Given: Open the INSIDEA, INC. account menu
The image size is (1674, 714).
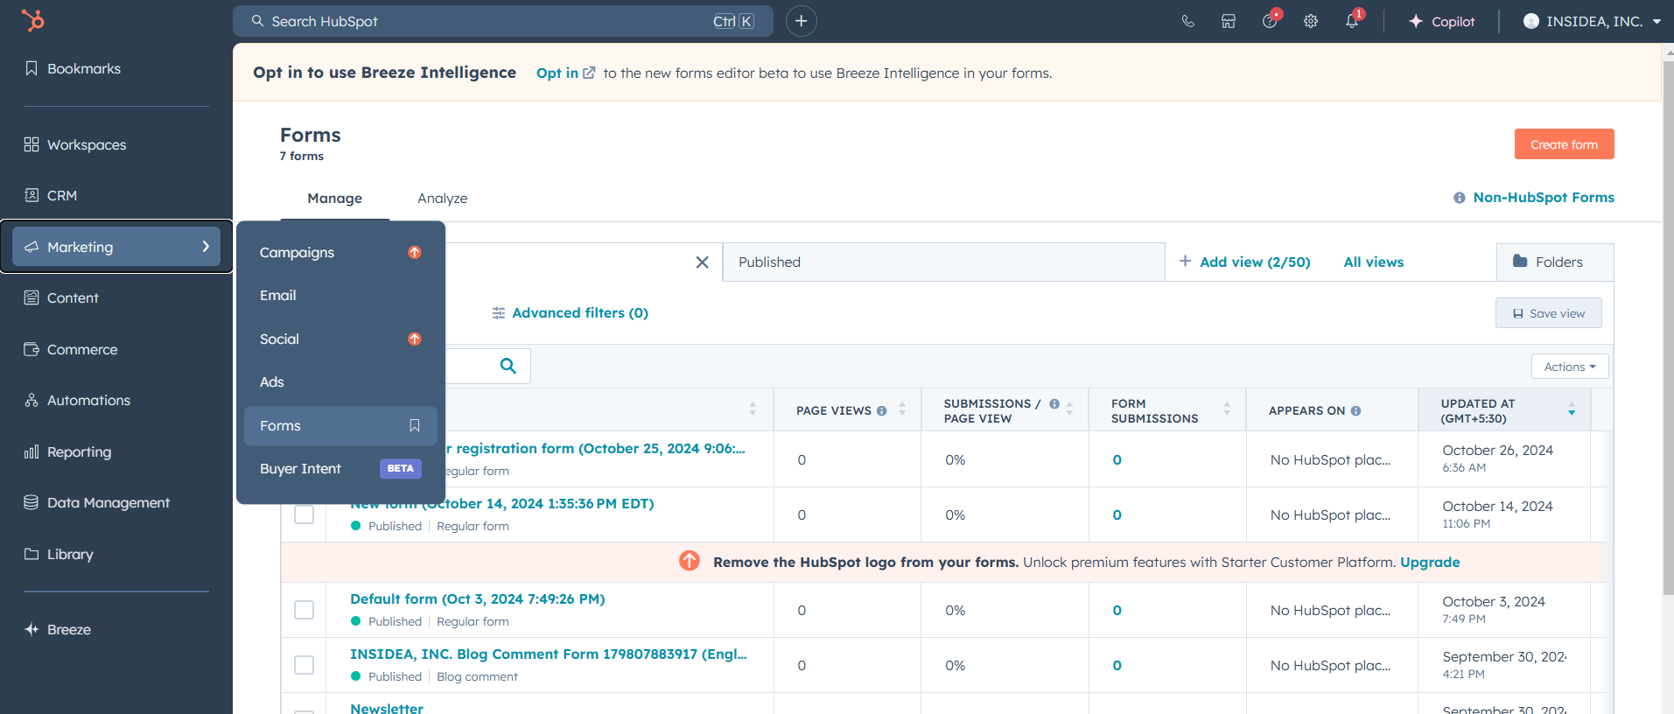Looking at the screenshot, I should (1592, 21).
